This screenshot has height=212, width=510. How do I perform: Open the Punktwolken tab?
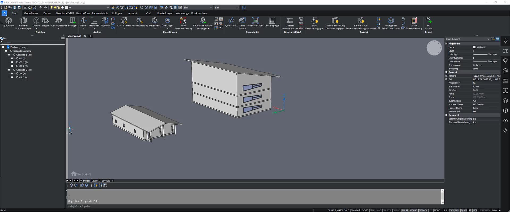[199, 13]
